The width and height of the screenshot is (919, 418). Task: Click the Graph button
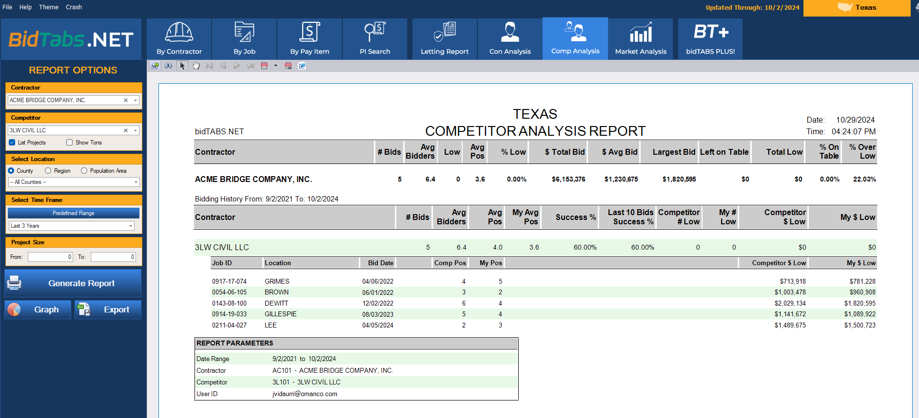[x=38, y=309]
